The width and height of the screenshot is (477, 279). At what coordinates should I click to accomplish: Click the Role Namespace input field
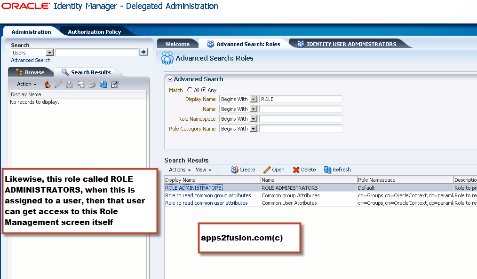click(301, 119)
